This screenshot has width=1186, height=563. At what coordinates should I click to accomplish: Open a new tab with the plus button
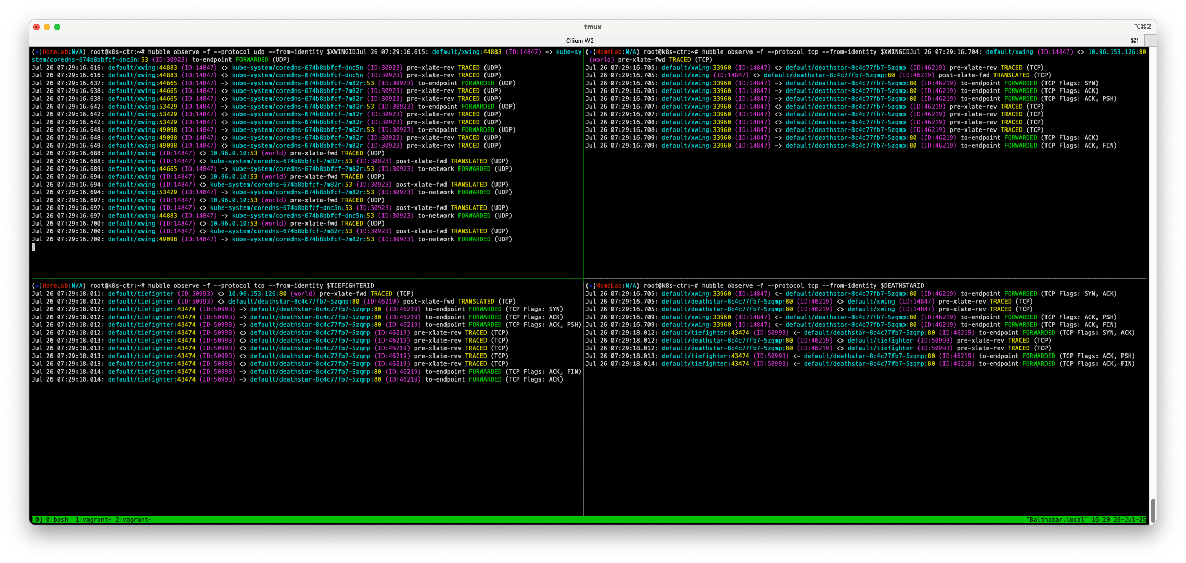pyautogui.click(x=1151, y=41)
